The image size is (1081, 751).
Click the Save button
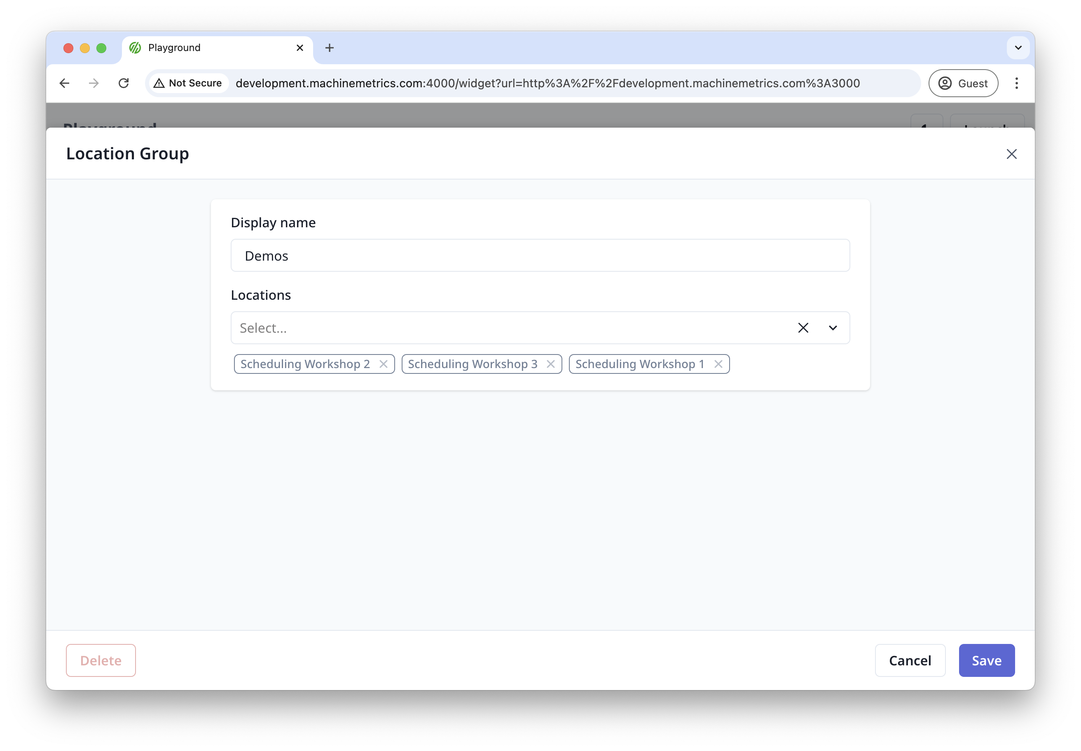tap(986, 660)
